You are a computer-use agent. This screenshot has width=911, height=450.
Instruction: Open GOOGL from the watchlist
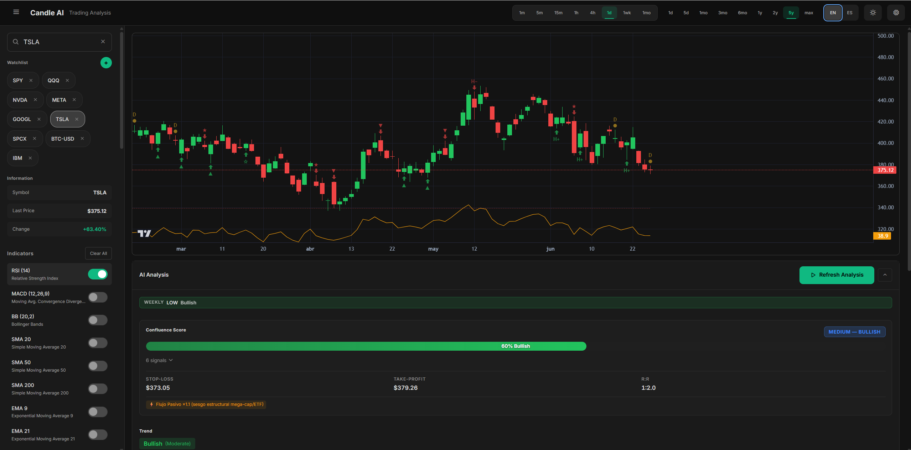22,119
